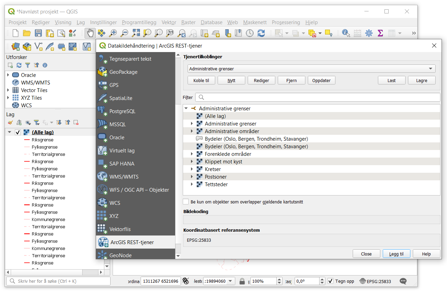Select the Zoom out magnifier tool
447x291 pixels.
[x=124, y=33]
